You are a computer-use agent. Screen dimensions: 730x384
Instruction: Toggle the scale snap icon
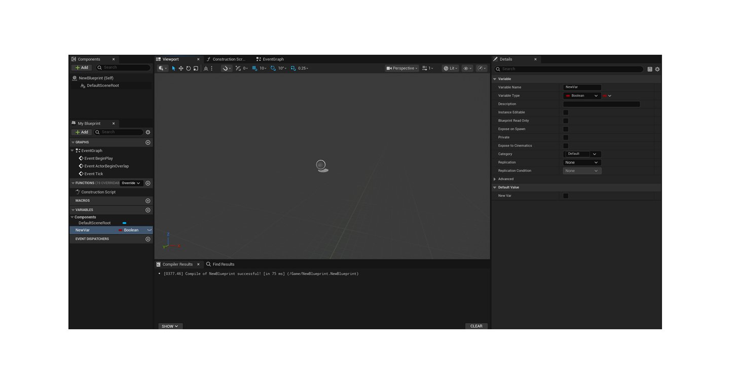293,68
